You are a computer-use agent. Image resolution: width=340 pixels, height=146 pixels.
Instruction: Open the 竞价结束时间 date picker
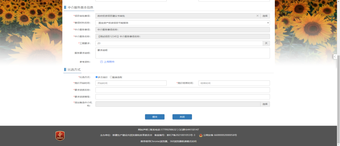(234, 83)
